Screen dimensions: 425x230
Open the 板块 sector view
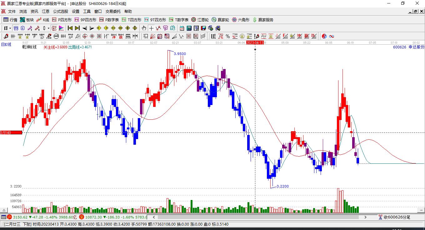pos(27,20)
